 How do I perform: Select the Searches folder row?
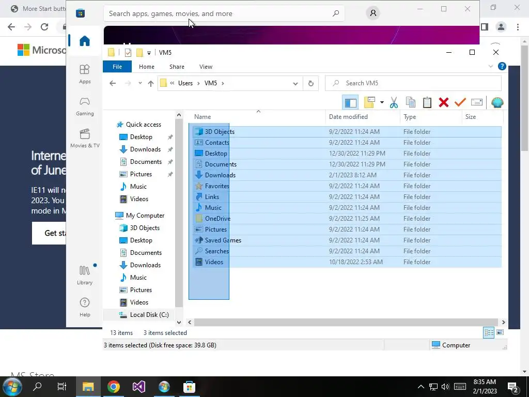click(x=347, y=251)
